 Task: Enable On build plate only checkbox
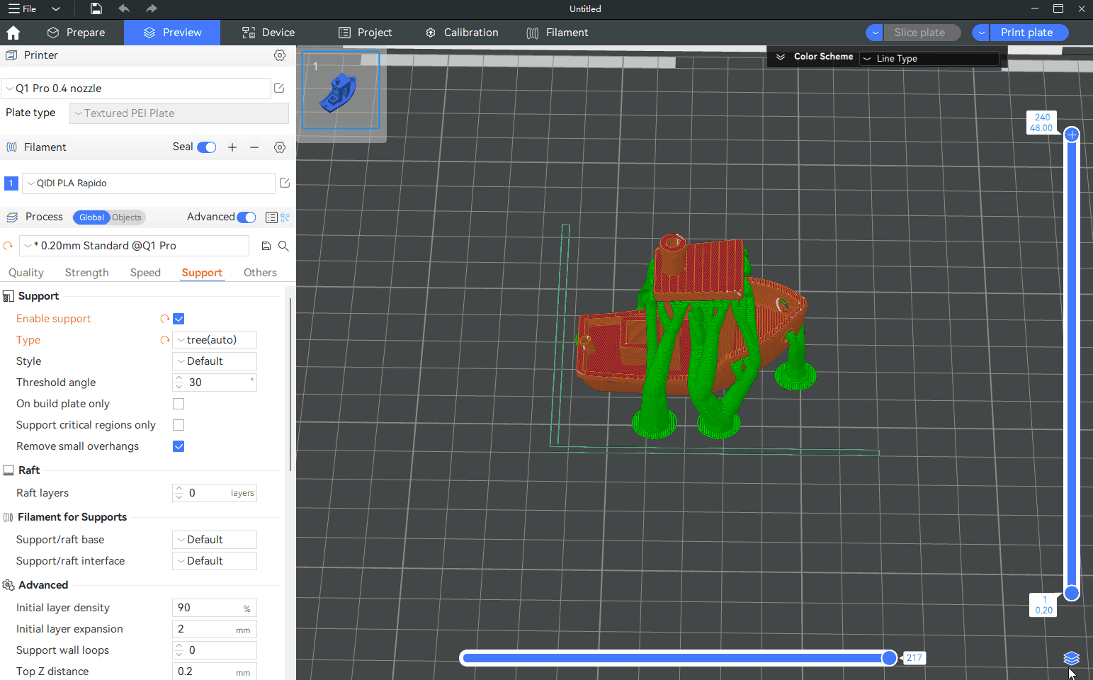tap(179, 404)
